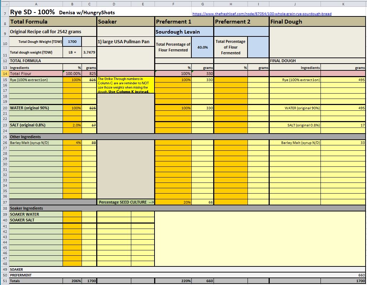This screenshot has height=285, width=367.
Task: Select the row 51 header
Action: [x=4, y=281]
